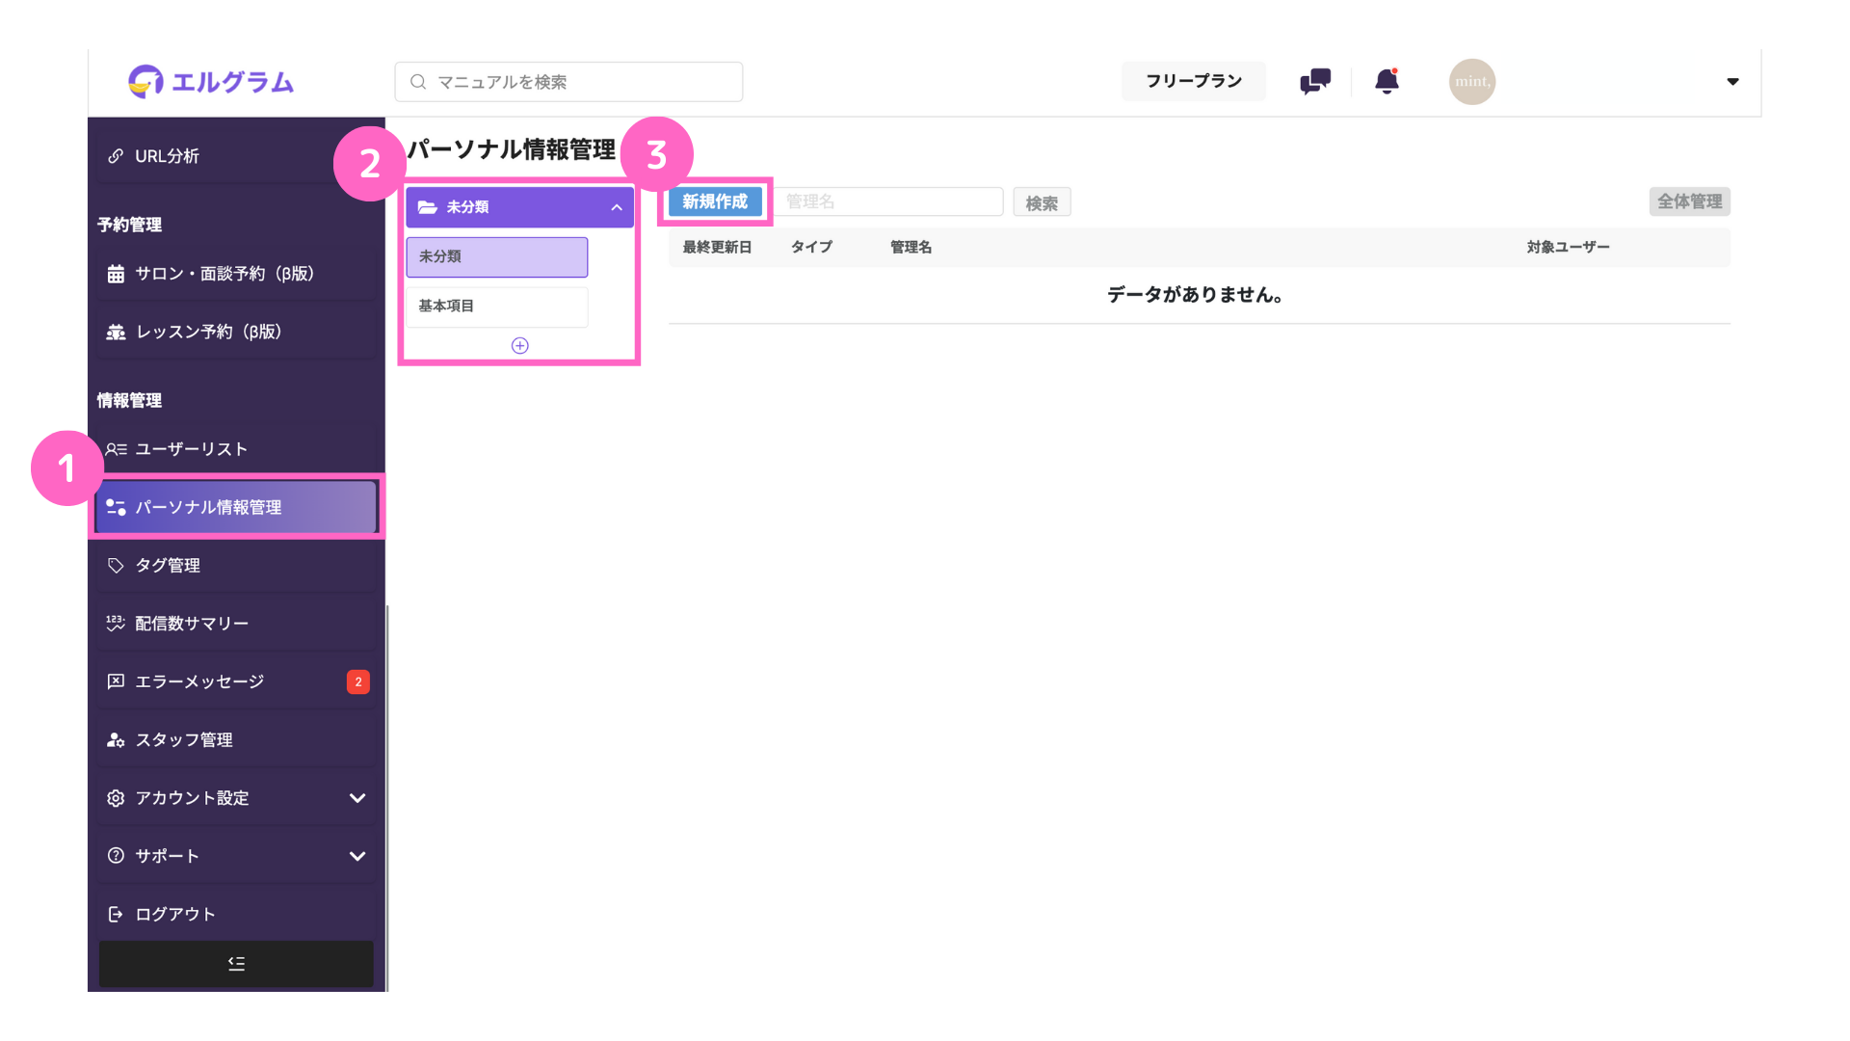The image size is (1850, 1041).
Task: Click the エルグラム logo
Action: pyautogui.click(x=211, y=82)
